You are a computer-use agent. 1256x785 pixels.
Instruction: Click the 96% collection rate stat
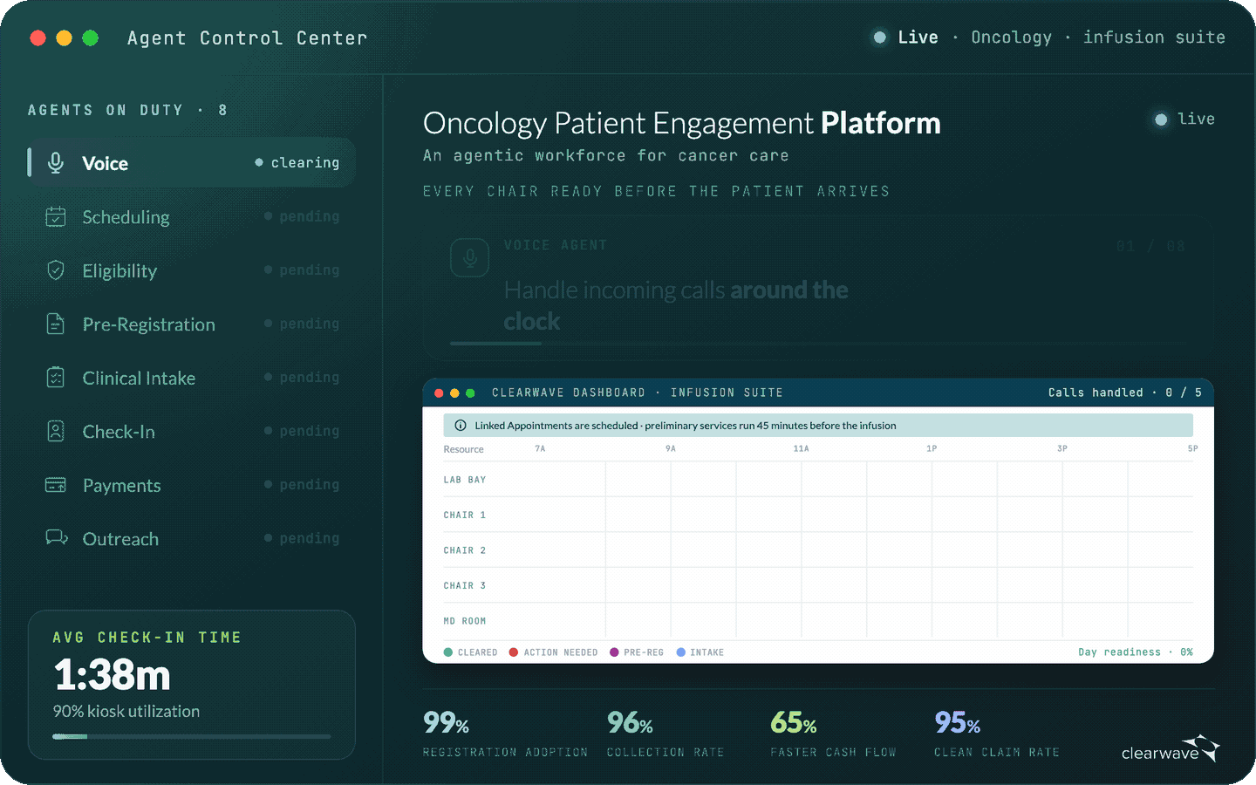point(666,733)
